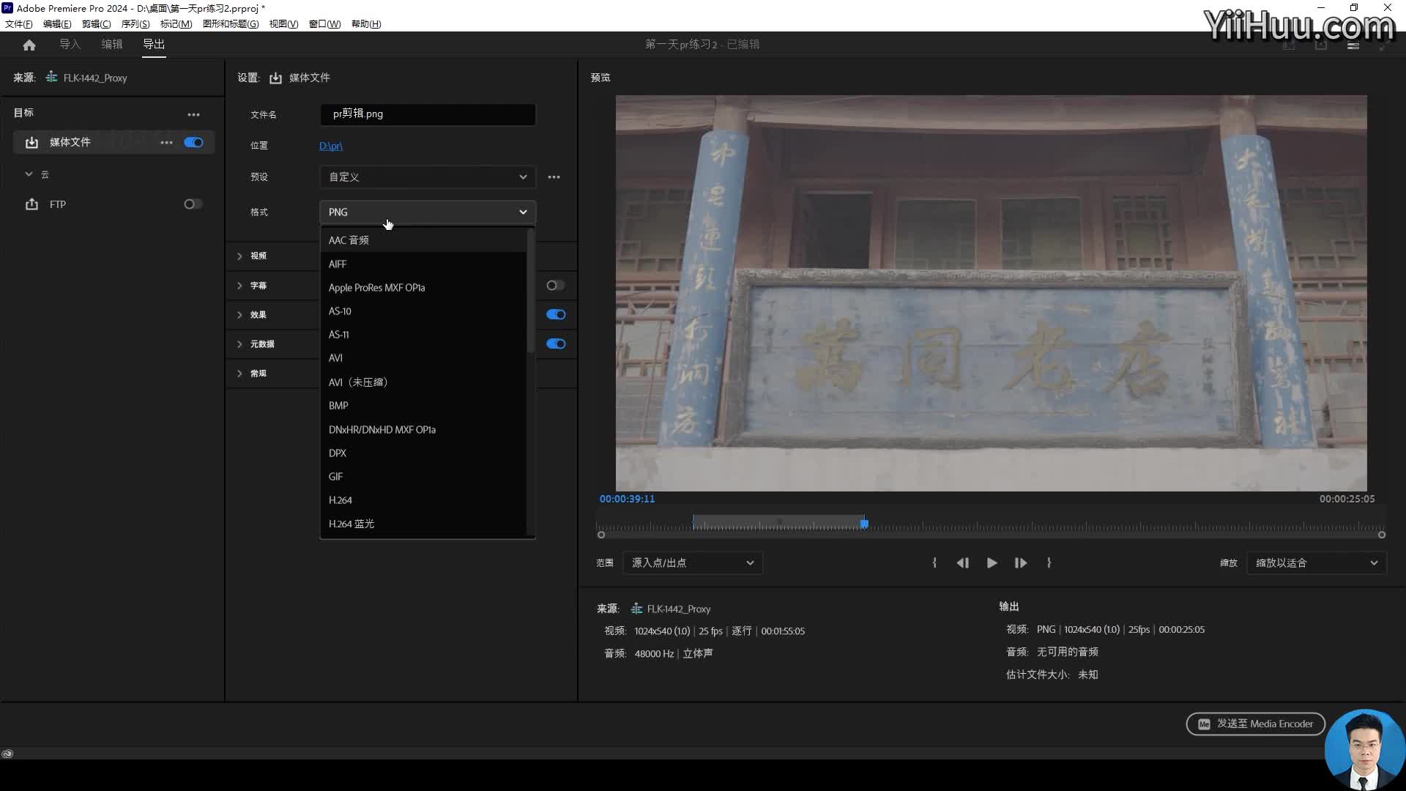Step forward one frame
The height and width of the screenshot is (791, 1406).
tap(1020, 563)
